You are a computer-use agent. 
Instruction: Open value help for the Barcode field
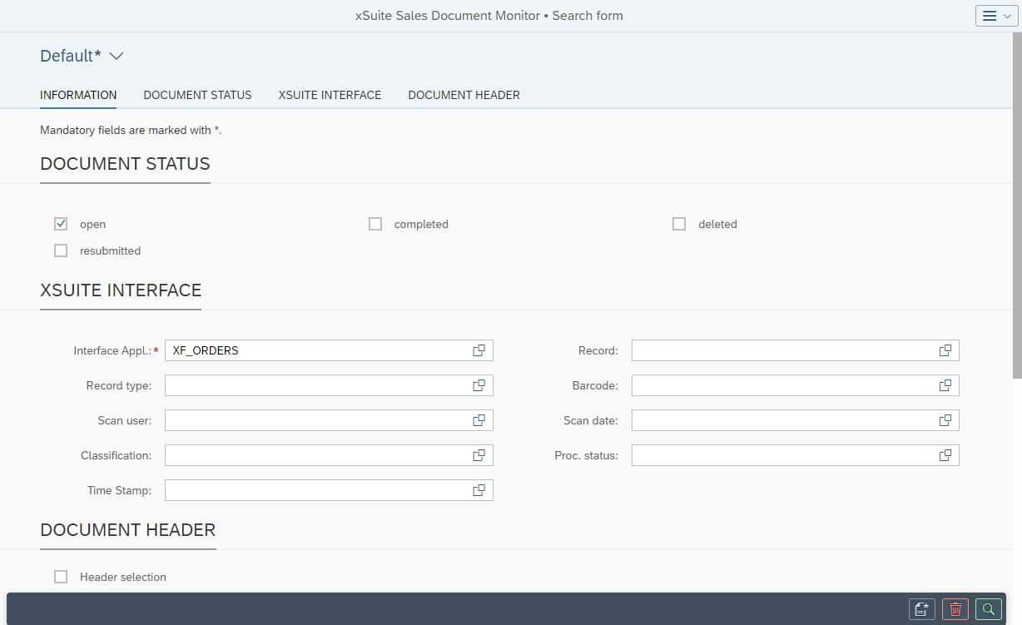pos(945,385)
